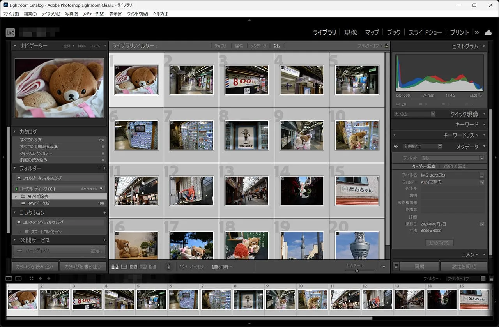
Task: Expand the クイック現像 panel
Action: pyautogui.click(x=464, y=114)
